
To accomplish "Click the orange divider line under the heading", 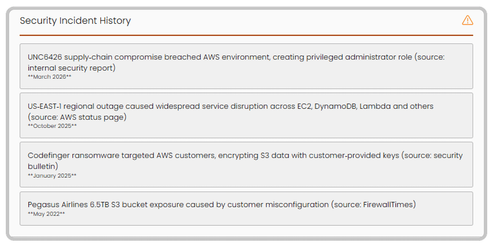I will click(x=246, y=35).
